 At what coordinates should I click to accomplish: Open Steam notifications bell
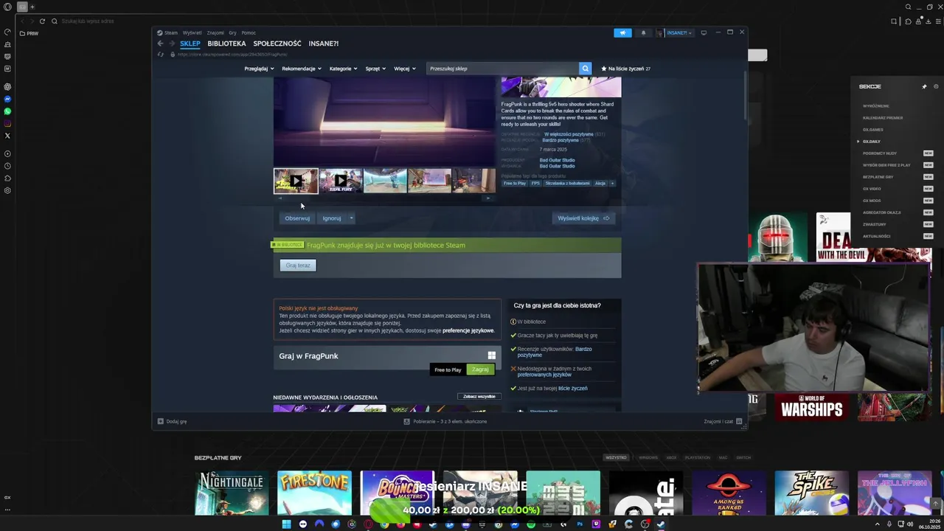(643, 32)
